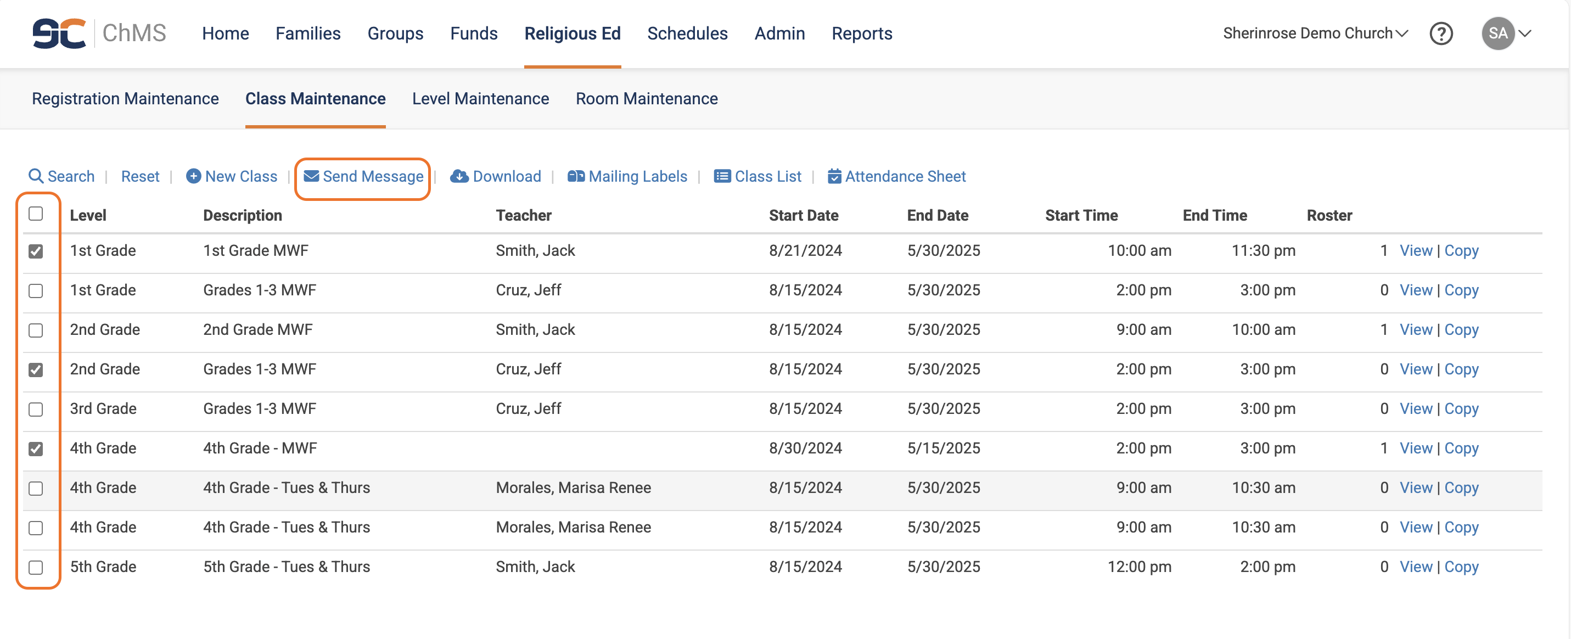Uncheck the 1st Grade MWF class checkbox

(x=36, y=250)
